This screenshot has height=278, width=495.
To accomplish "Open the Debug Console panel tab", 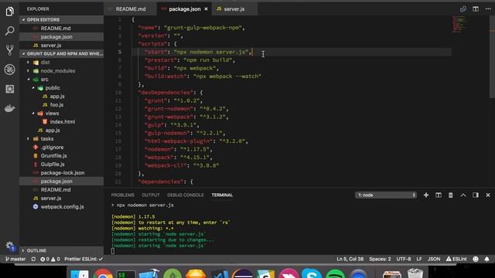I will (186, 195).
